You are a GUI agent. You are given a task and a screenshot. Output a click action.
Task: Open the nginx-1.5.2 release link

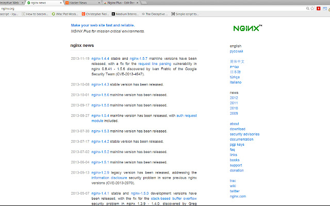[100, 152]
